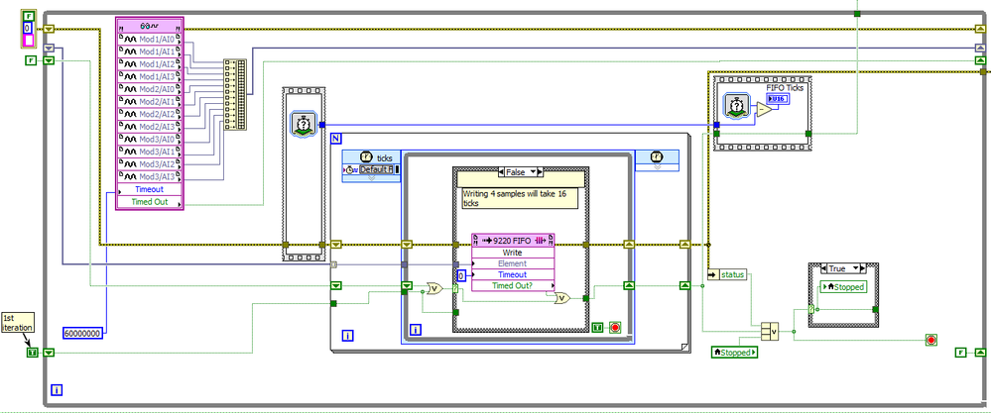Toggle the False constant at bottom right
The height and width of the screenshot is (413, 991).
tap(961, 353)
